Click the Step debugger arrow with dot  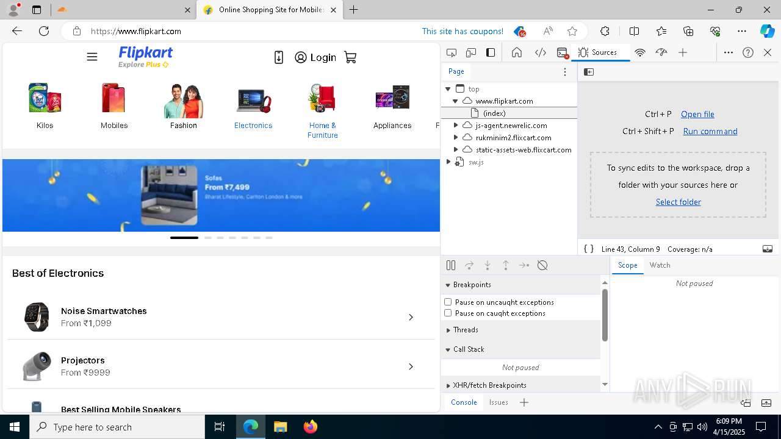pyautogui.click(x=524, y=265)
